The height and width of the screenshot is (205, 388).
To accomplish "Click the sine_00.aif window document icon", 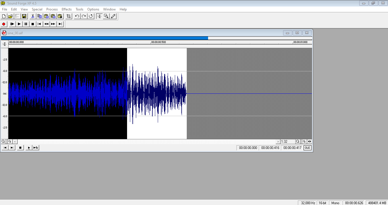I will 4,33.
